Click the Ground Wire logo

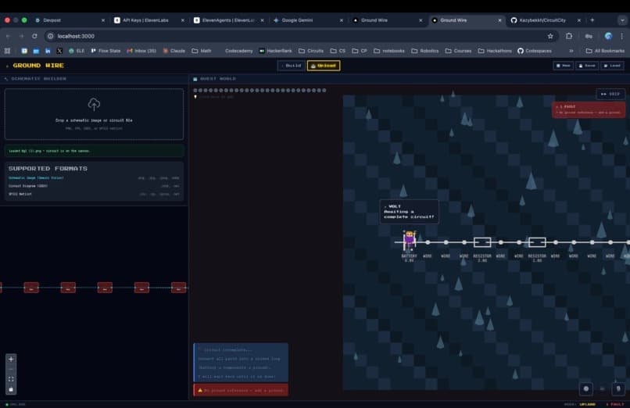point(34,66)
